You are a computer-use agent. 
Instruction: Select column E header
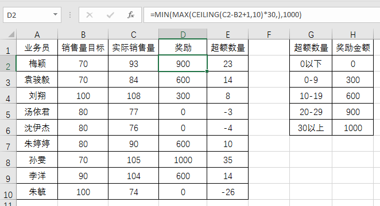(x=228, y=34)
